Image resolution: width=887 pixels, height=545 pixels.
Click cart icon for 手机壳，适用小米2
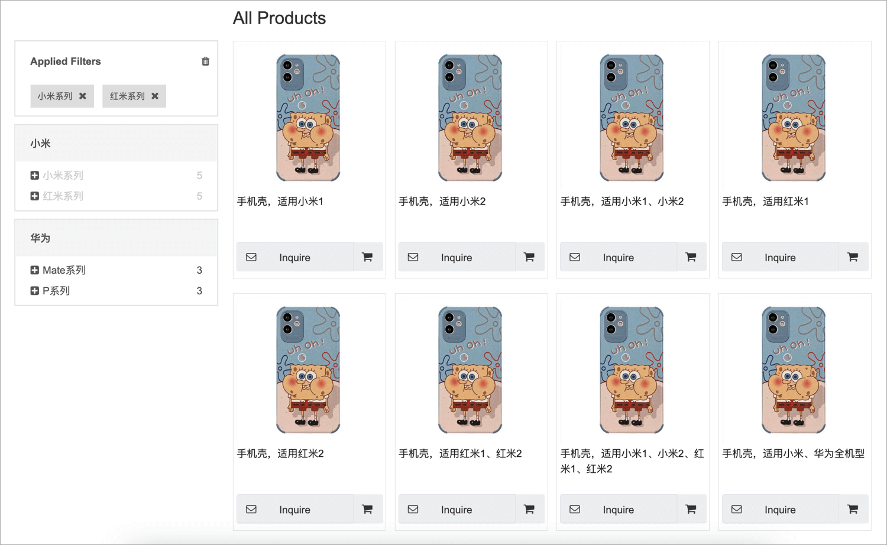click(x=529, y=257)
